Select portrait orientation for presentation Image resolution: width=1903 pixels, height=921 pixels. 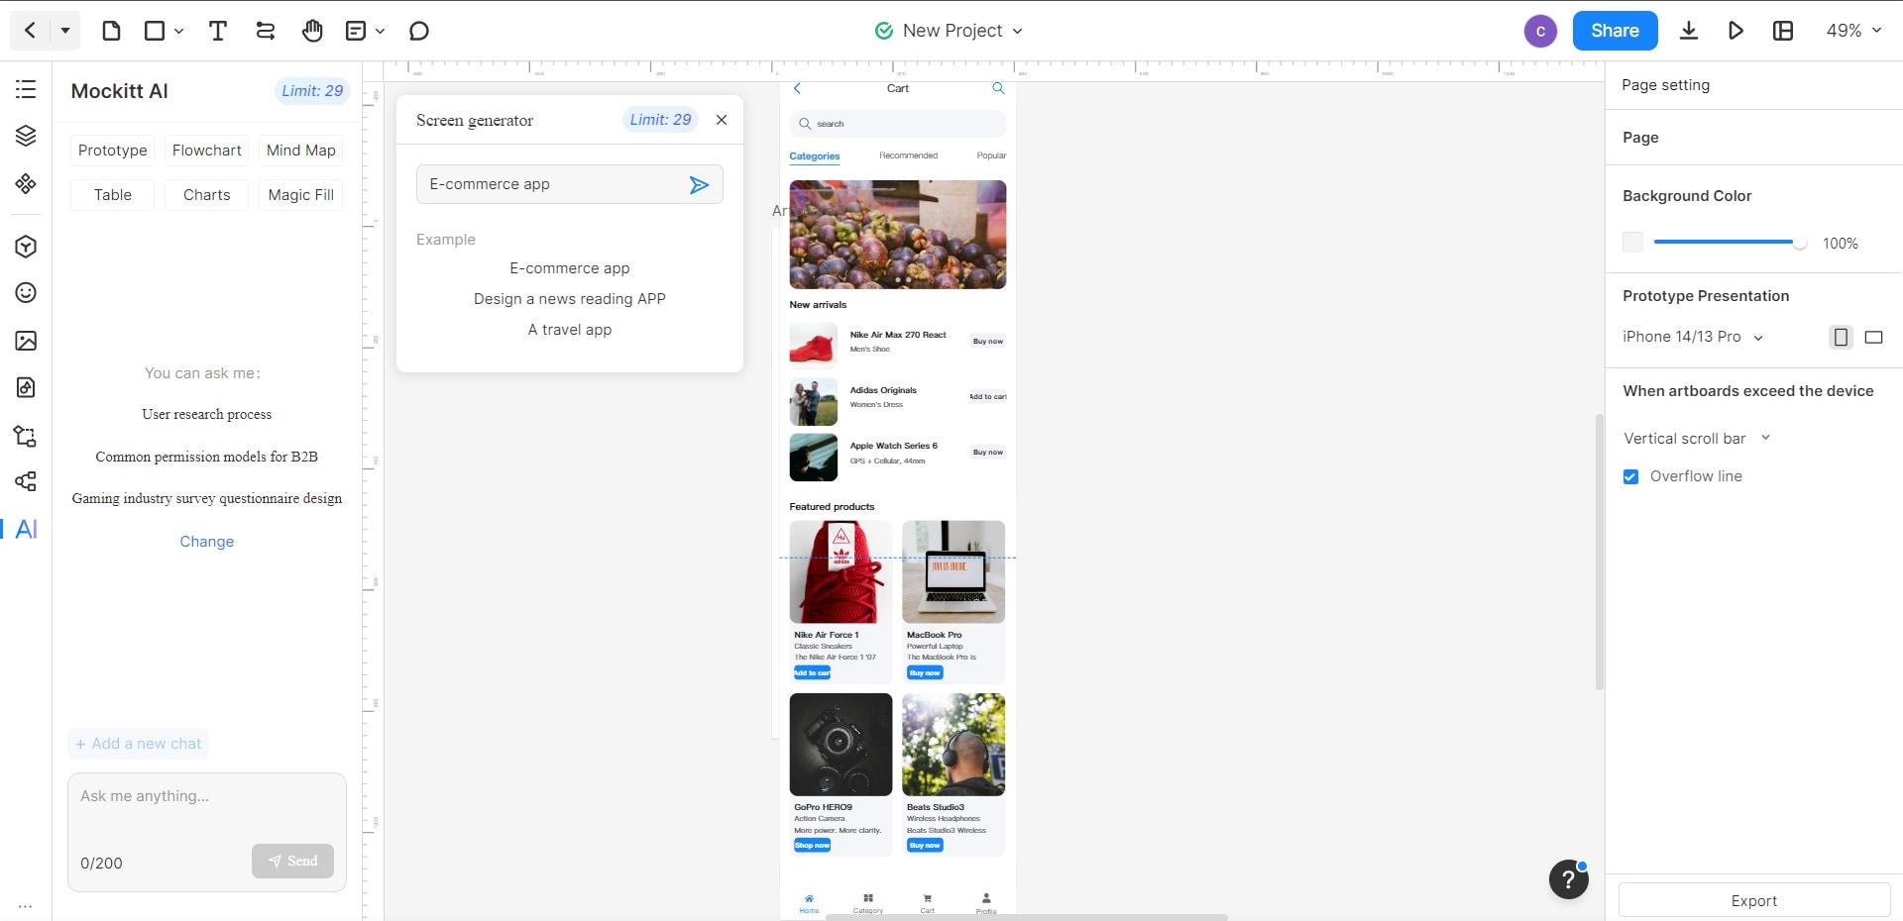coord(1841,337)
